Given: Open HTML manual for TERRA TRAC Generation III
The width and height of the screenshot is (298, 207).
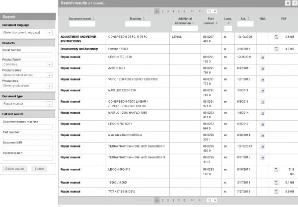Looking at the screenshot, I should click(263, 158).
